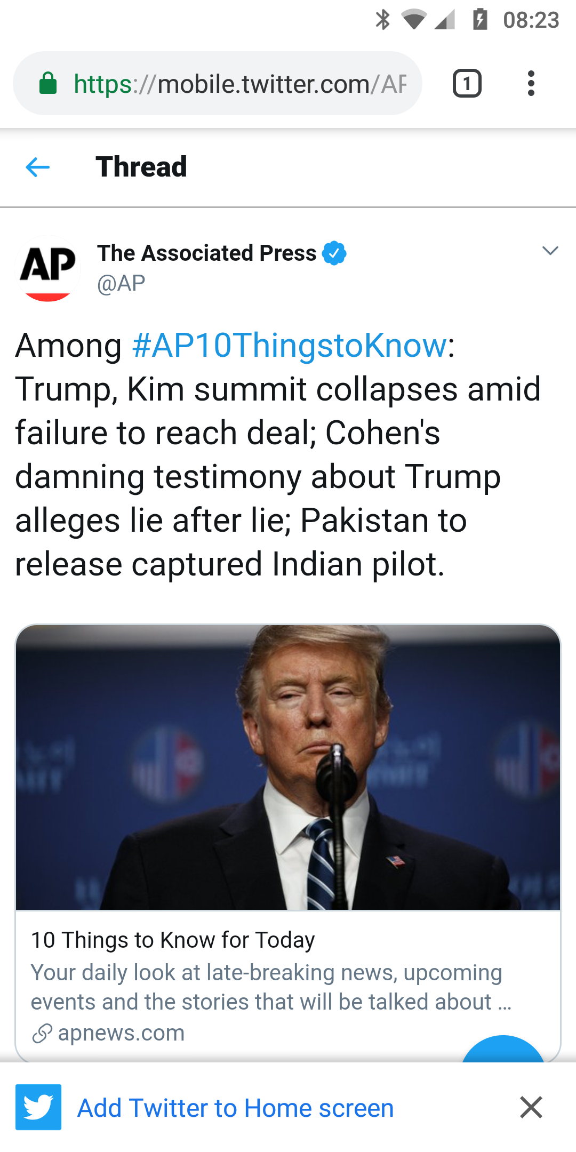
Task: Tap the blue floating compose button
Action: pyautogui.click(x=503, y=1049)
